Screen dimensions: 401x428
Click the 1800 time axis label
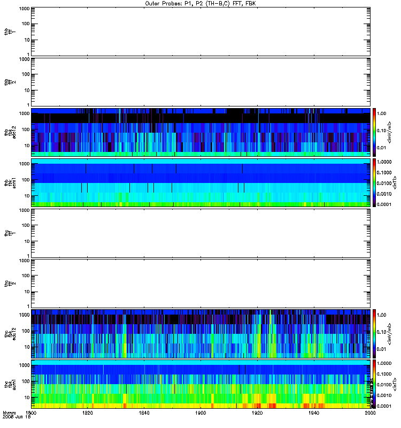(x=31, y=413)
